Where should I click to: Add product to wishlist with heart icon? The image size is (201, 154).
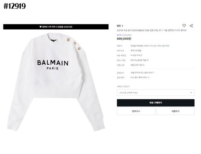click(184, 25)
